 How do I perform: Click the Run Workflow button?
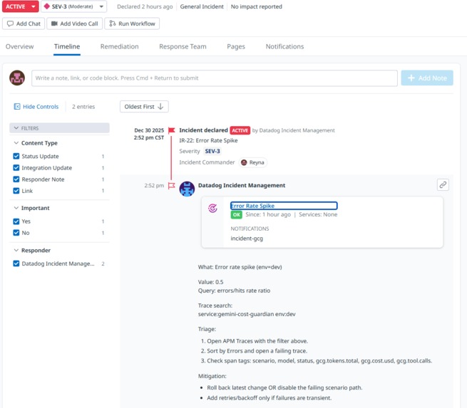132,23
